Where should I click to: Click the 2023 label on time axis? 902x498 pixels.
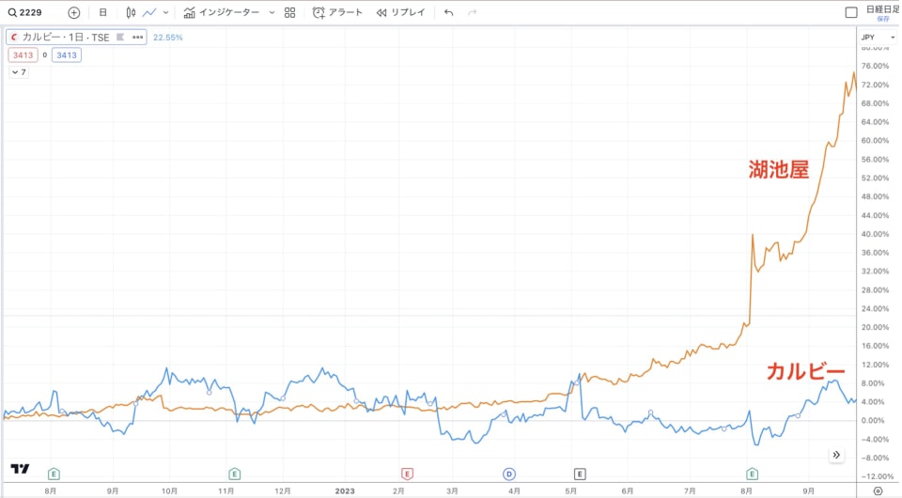tap(345, 491)
